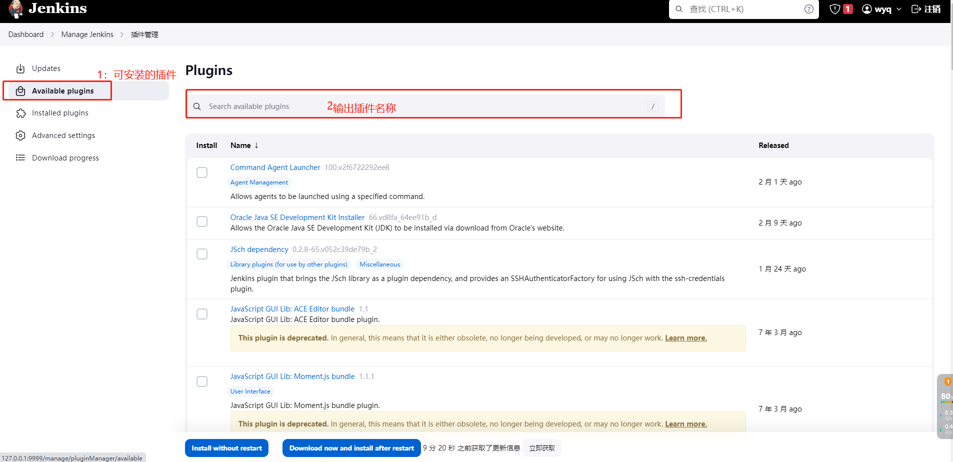This screenshot has width=953, height=462.
Task: Click the Updates download icon
Action: 20,68
